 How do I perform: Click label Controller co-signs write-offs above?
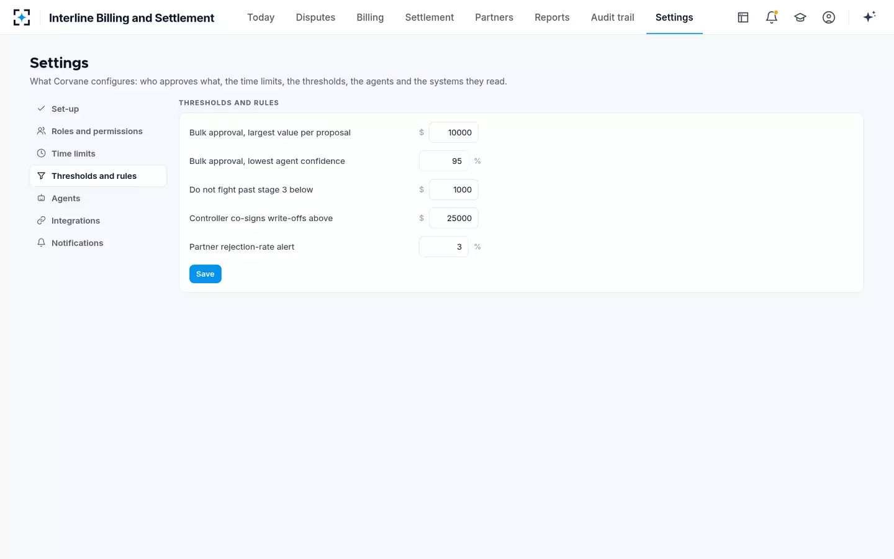coord(261,218)
